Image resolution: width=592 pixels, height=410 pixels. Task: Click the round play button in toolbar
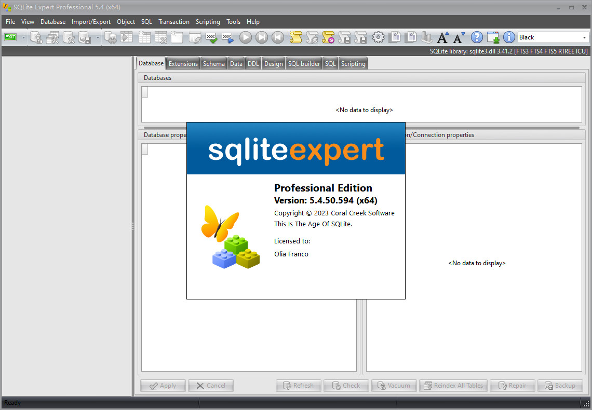click(246, 37)
